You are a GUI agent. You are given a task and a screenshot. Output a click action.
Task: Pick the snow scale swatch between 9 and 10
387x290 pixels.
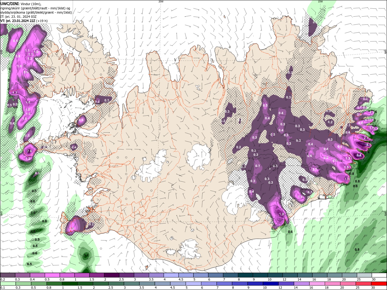260,275
